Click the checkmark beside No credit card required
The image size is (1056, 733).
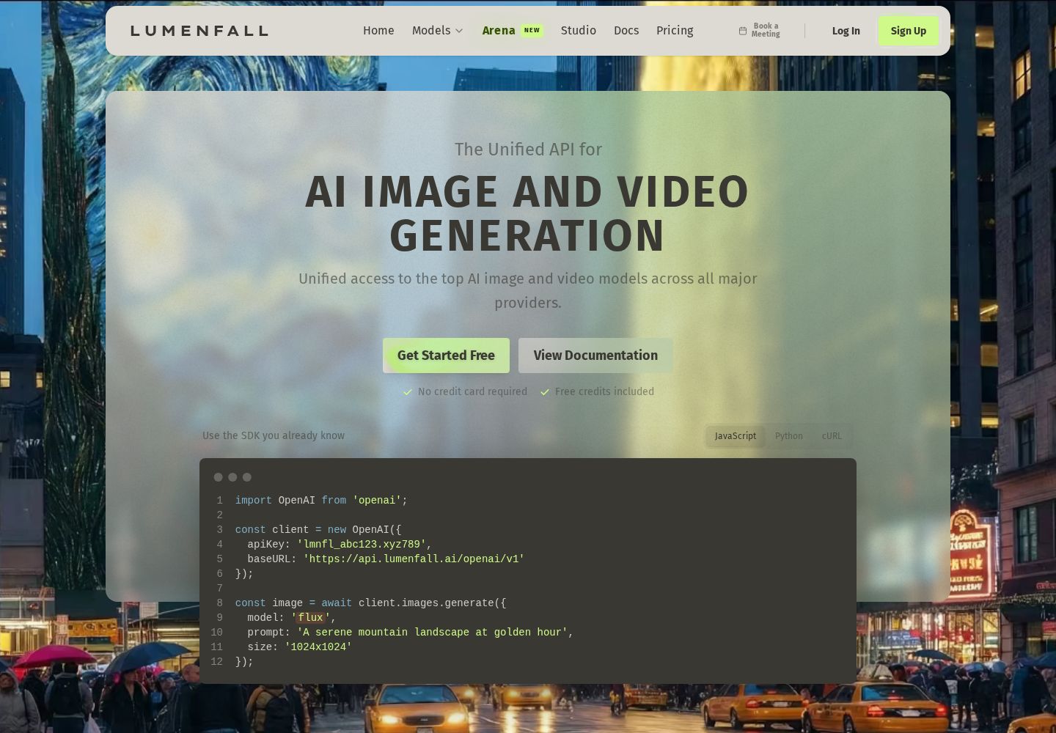pyautogui.click(x=408, y=392)
